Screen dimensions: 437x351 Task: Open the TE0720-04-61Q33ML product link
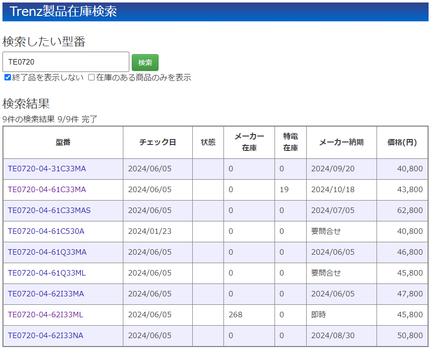pos(47,273)
